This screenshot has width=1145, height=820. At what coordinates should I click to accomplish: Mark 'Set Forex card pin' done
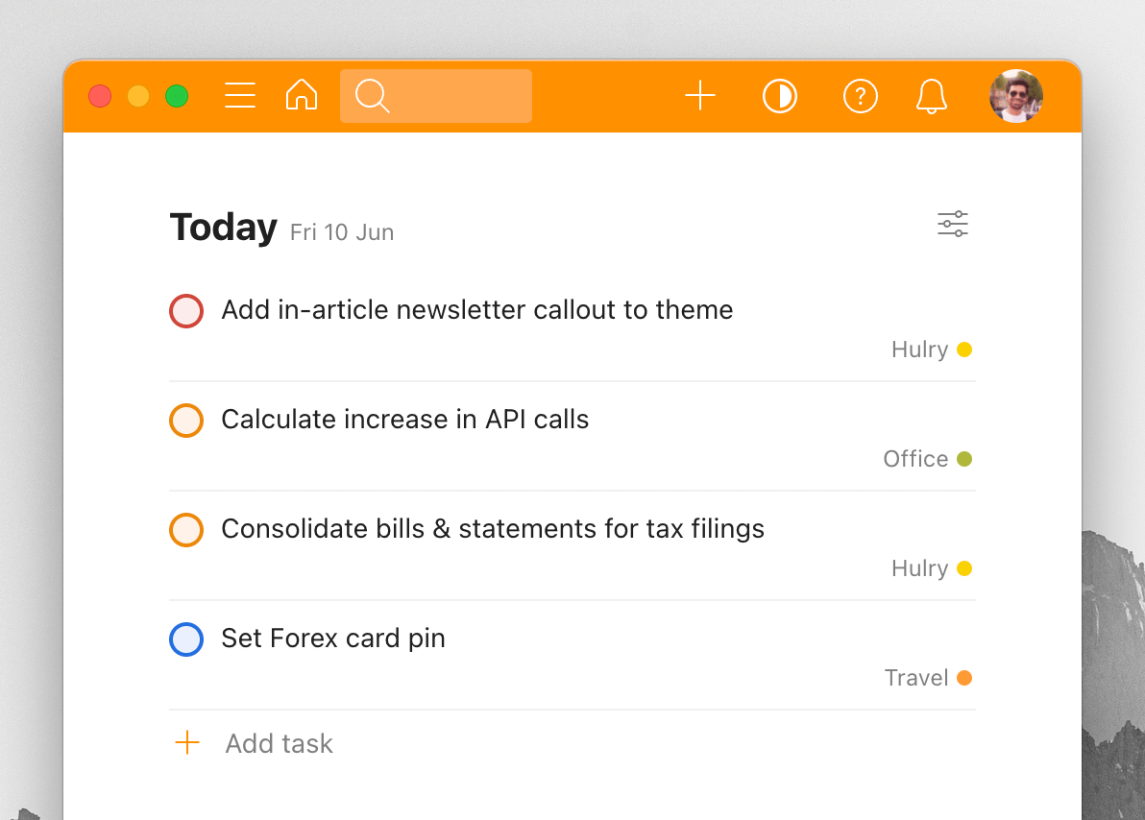click(x=186, y=639)
